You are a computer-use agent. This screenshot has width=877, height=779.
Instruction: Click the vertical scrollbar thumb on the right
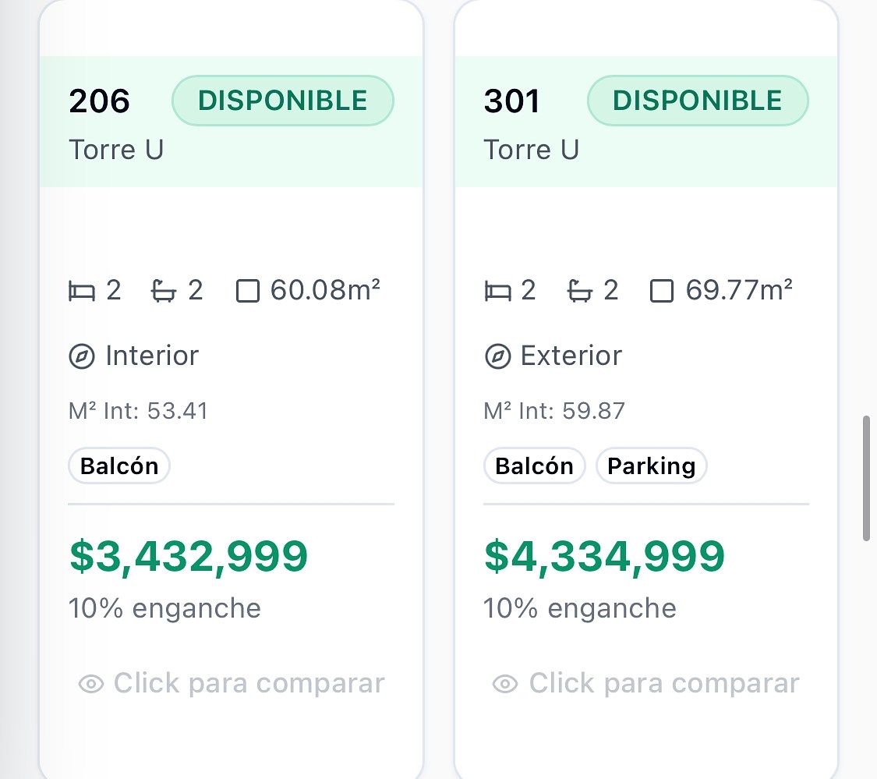click(x=866, y=479)
